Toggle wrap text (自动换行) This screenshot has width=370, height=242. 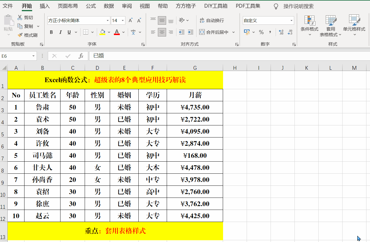point(212,20)
